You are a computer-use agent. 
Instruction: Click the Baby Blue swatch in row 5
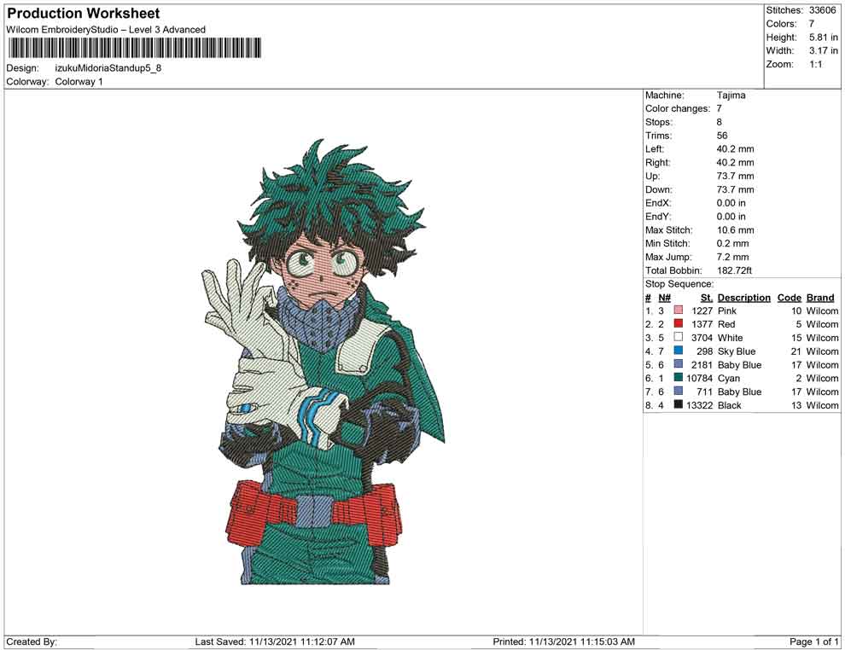point(678,364)
